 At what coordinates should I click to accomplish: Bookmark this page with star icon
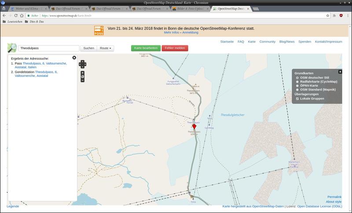click(x=327, y=15)
